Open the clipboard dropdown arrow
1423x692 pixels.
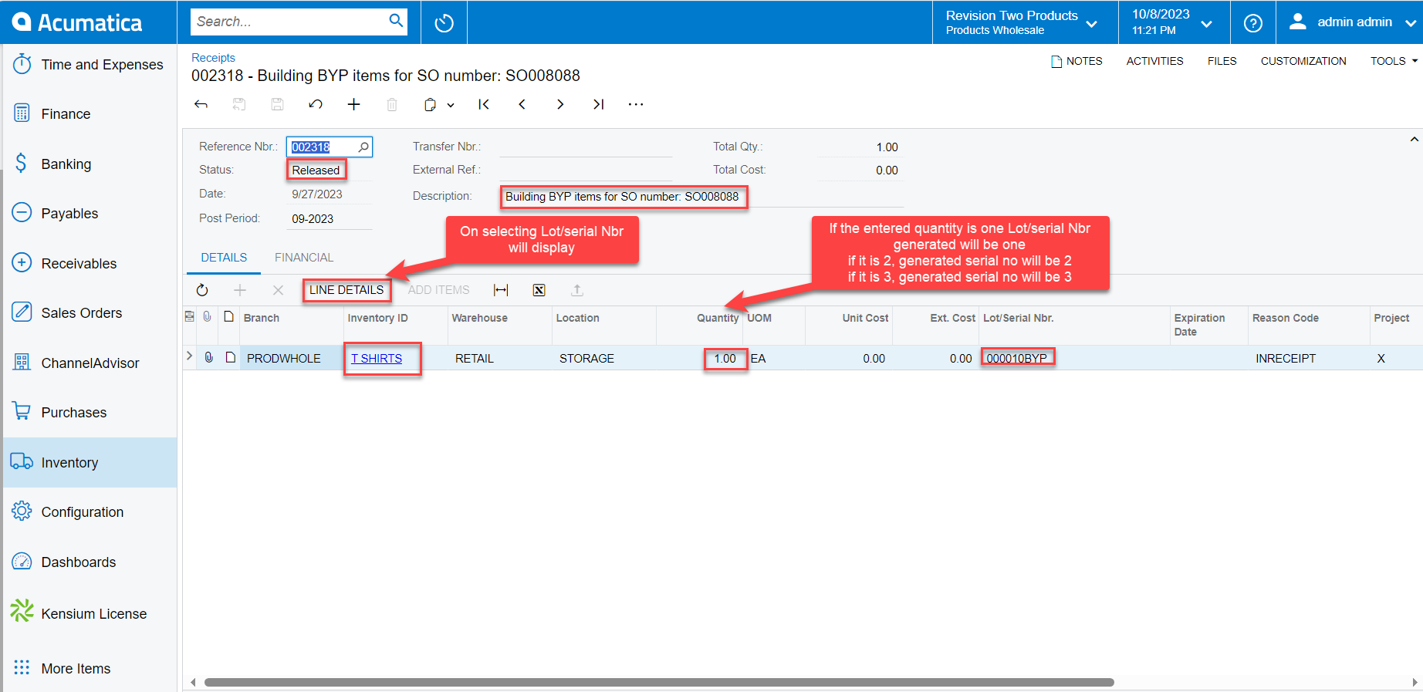(451, 105)
